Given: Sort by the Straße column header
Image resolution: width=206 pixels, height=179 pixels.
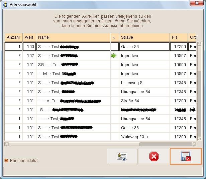Looking at the screenshot, I should point(144,37).
